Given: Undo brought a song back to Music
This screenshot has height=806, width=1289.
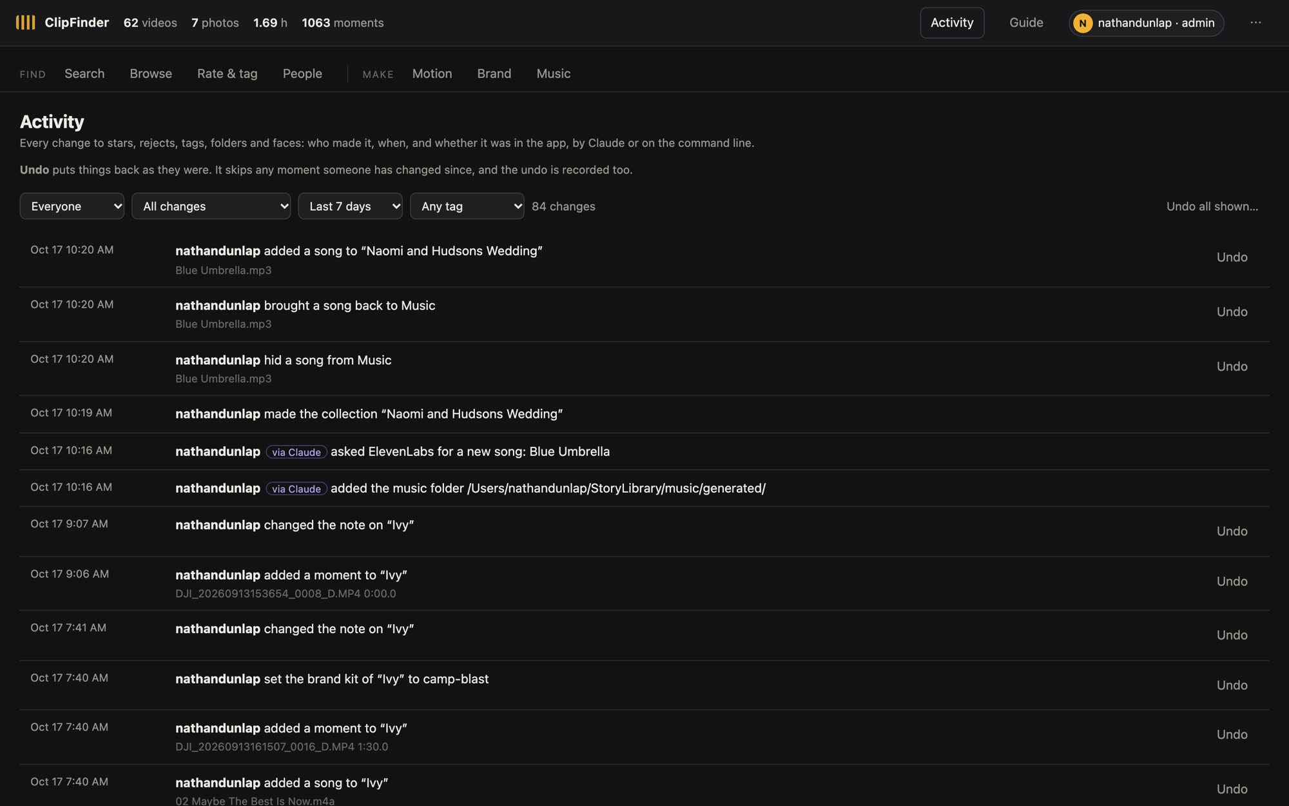Looking at the screenshot, I should [1232, 312].
